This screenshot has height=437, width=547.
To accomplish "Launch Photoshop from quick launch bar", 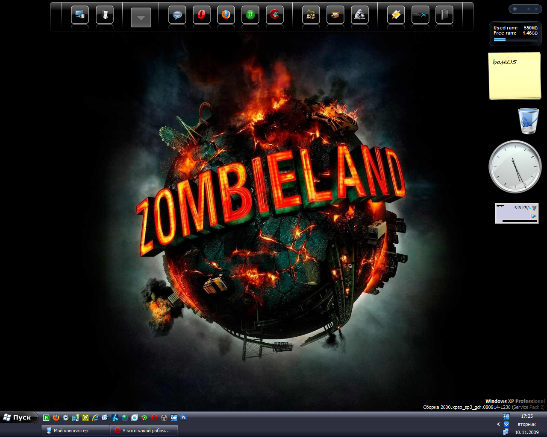I will pos(184,418).
